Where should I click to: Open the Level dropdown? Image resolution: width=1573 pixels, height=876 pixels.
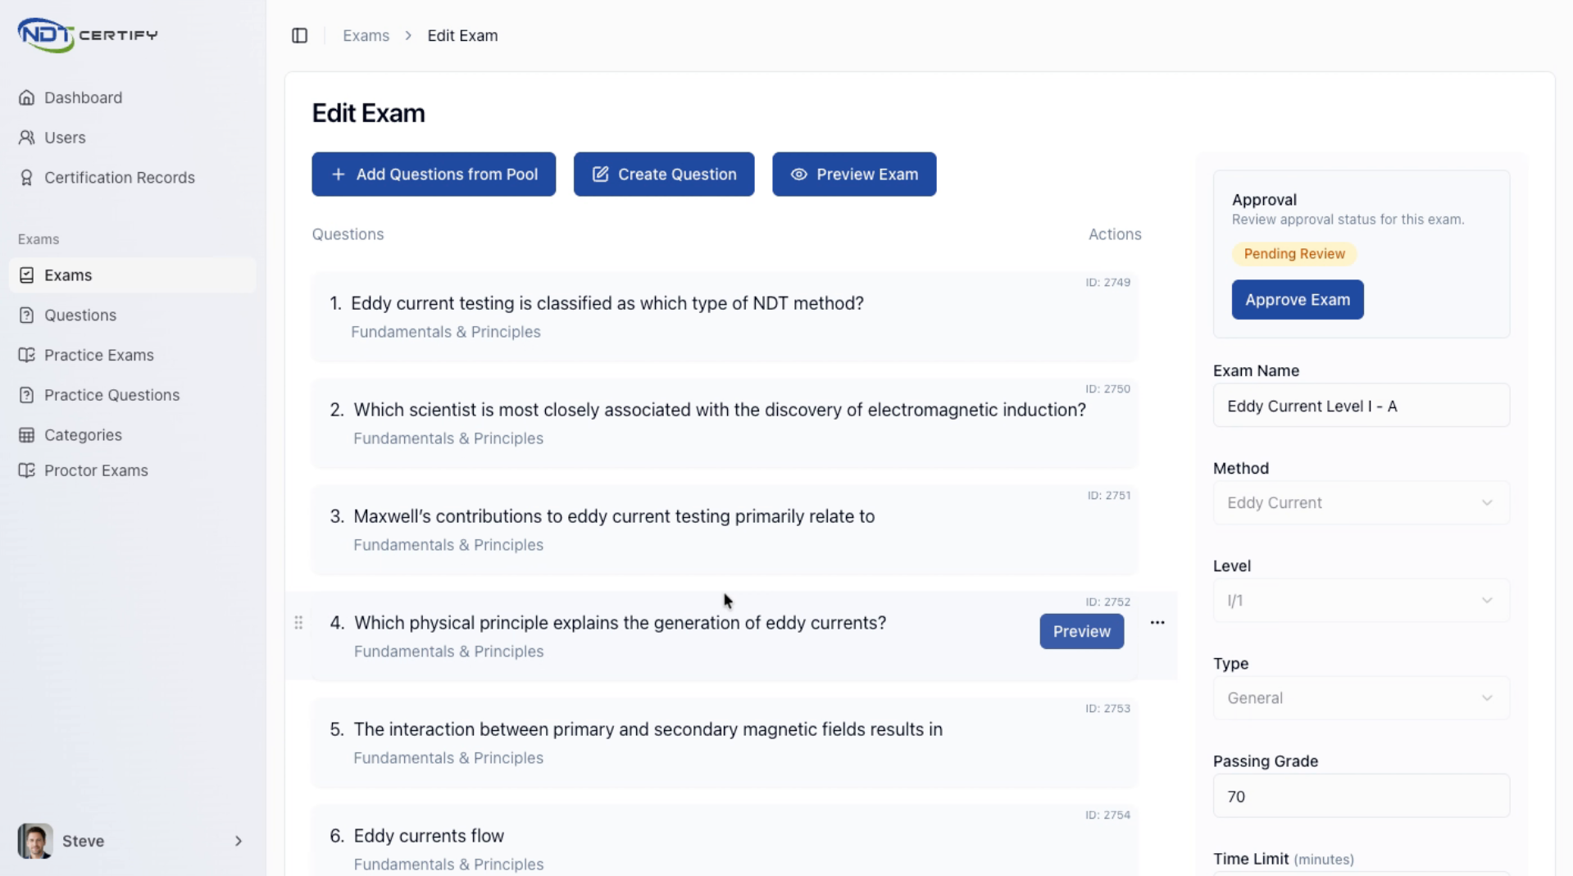point(1361,601)
